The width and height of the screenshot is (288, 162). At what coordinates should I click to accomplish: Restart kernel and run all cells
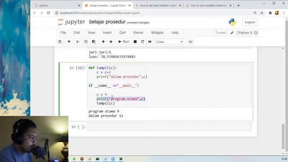pos(150,42)
